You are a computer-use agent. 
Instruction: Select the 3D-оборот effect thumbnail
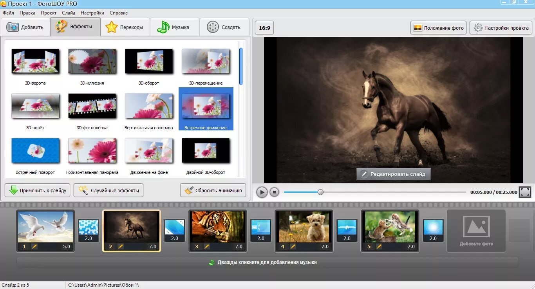[149, 61]
